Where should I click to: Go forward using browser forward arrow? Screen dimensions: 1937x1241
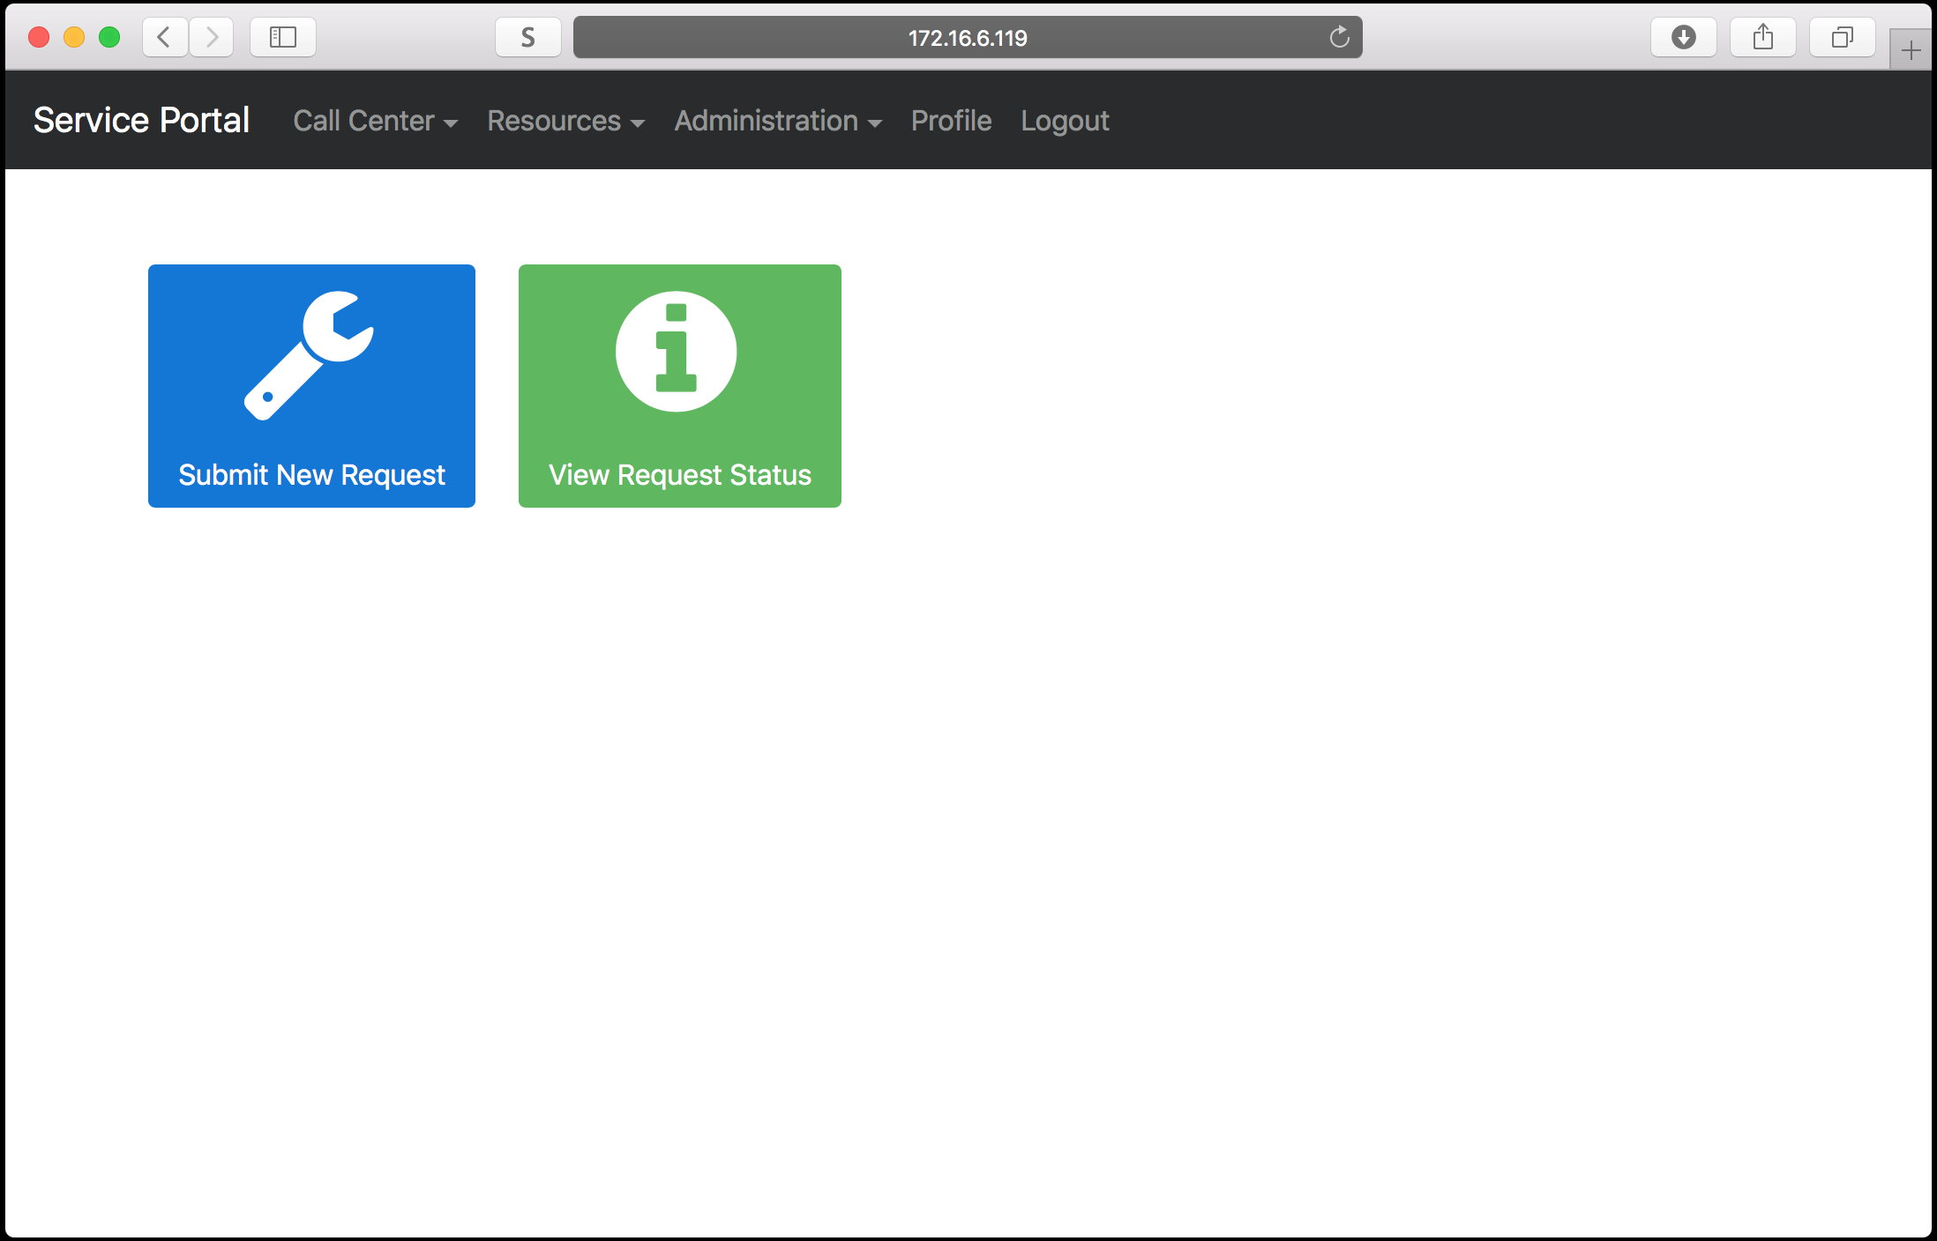point(212,37)
